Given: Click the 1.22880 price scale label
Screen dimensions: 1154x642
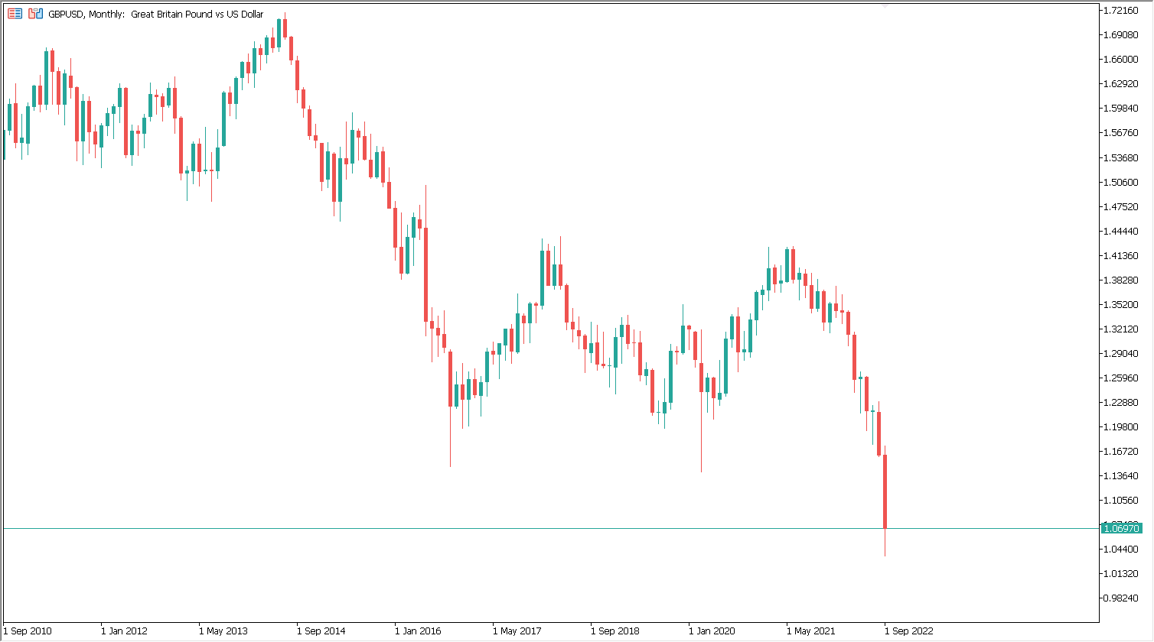Looking at the screenshot, I should click(x=1120, y=402).
